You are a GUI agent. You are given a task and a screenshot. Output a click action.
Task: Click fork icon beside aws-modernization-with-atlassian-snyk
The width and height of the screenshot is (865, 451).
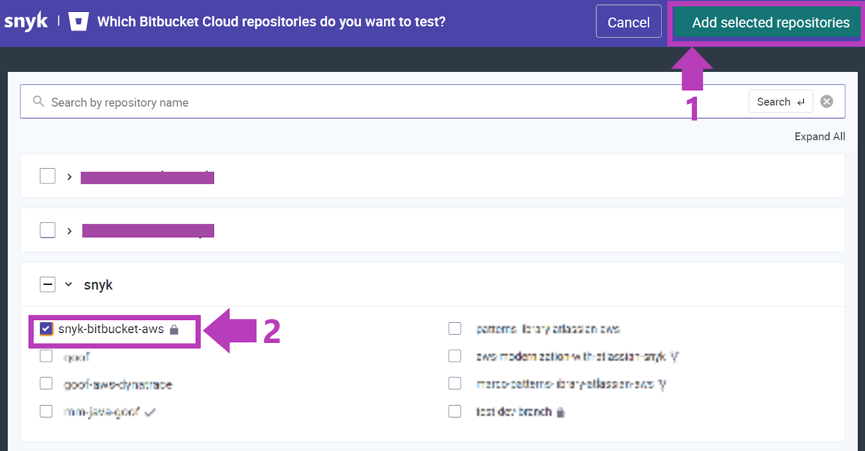pos(674,357)
